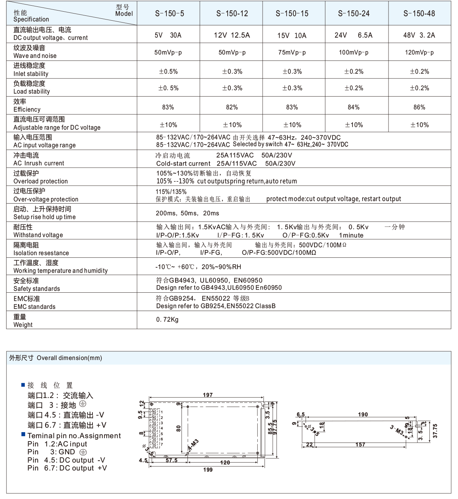Viewport: 458px width, 499px height.
Task: Click the 0.72Kg weight value
Action: [x=167, y=320]
